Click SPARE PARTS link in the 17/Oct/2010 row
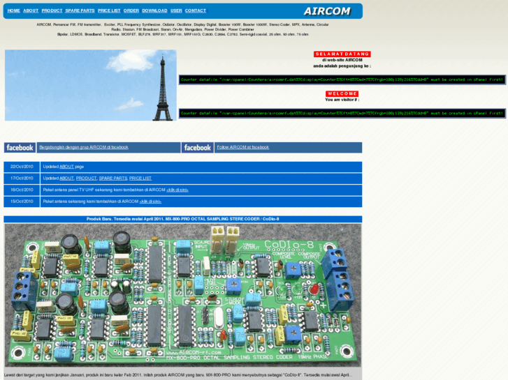 coord(113,178)
